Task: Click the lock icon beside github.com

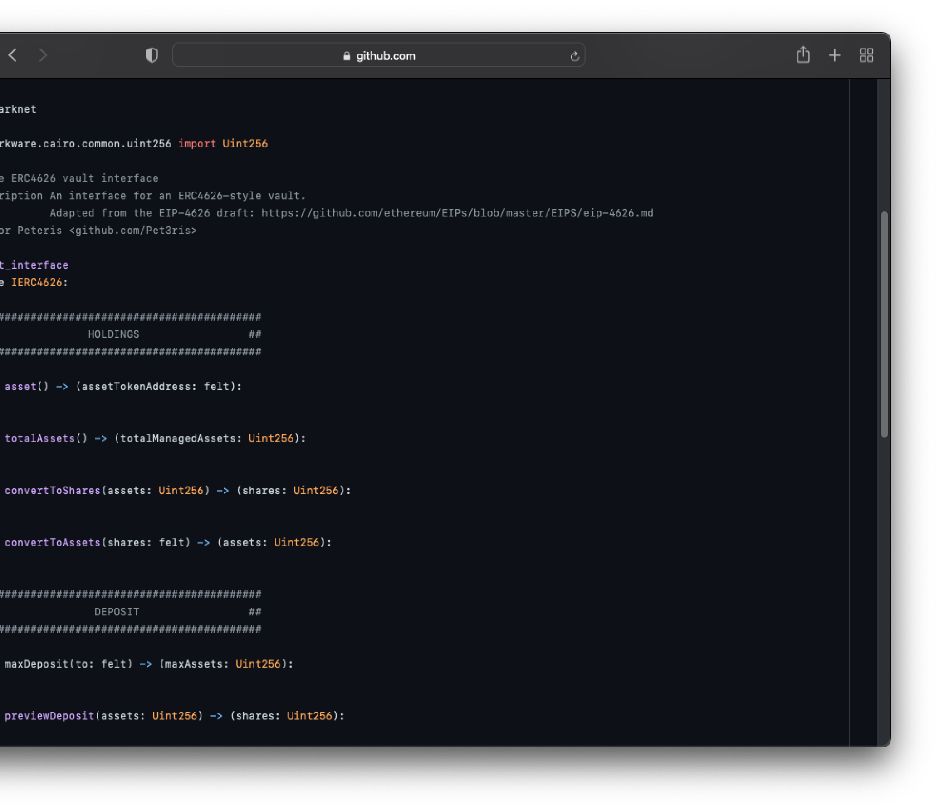Action: point(347,56)
